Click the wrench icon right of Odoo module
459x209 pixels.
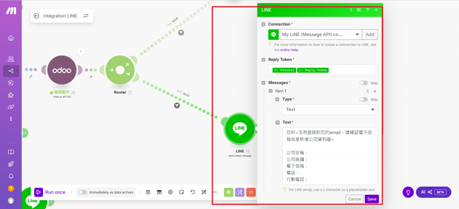(91, 76)
